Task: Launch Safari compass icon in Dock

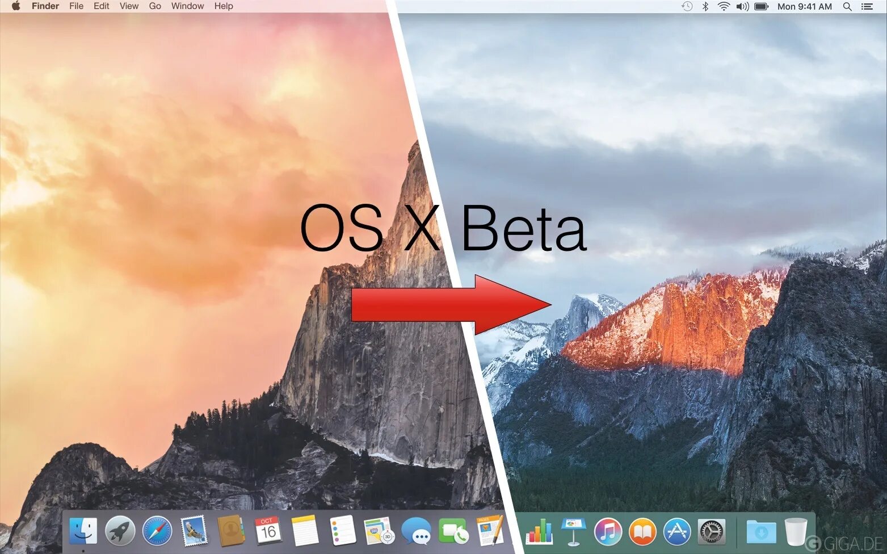Action: (x=157, y=532)
